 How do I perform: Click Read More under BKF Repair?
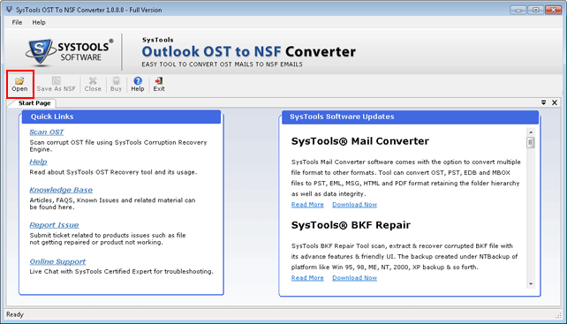click(307, 278)
